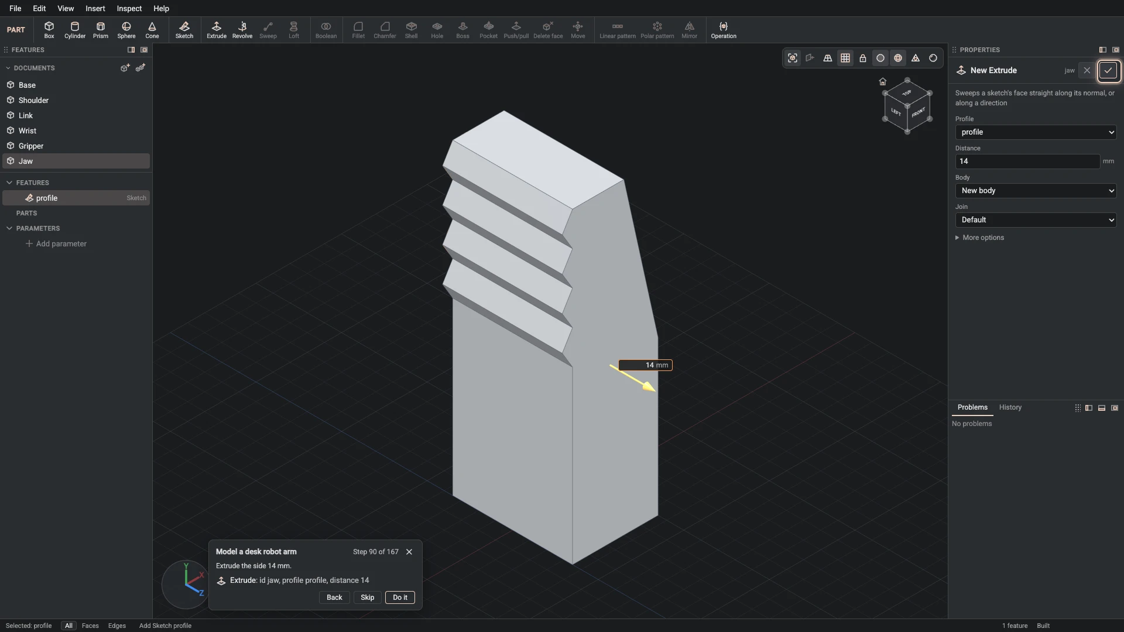Select the Box primitive tool

coord(49,30)
